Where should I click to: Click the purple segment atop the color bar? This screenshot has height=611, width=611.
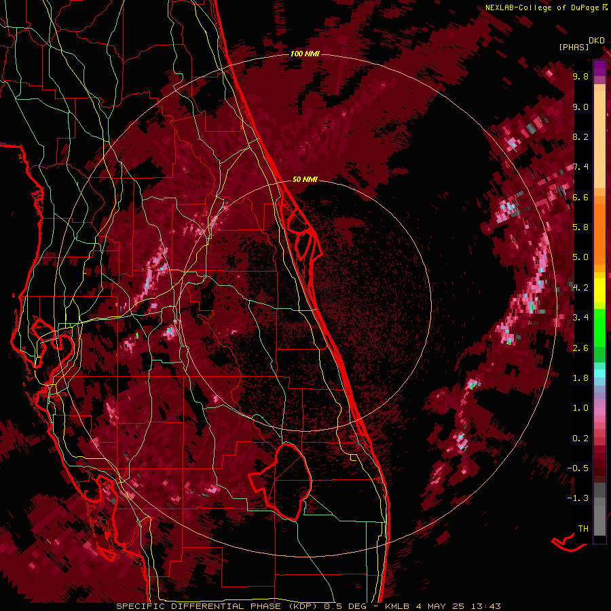coord(599,68)
